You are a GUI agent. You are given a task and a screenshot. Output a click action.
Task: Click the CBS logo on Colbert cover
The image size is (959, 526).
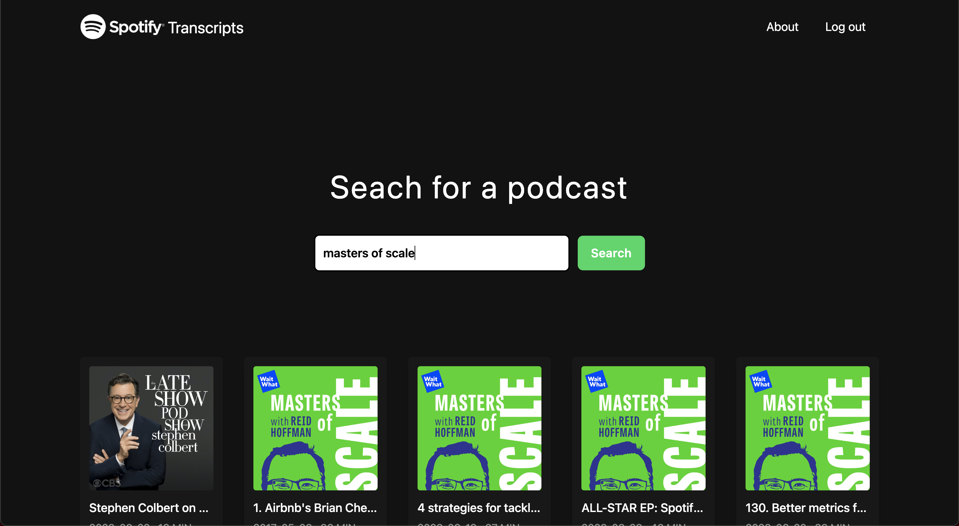(x=107, y=483)
